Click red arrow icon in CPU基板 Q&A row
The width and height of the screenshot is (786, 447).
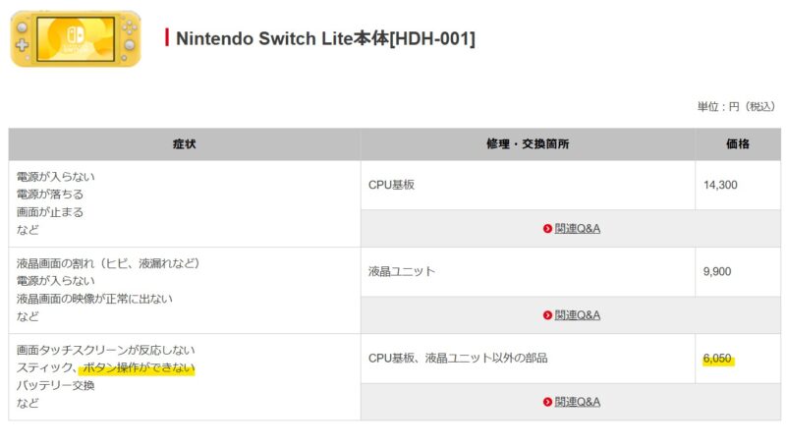click(x=547, y=229)
